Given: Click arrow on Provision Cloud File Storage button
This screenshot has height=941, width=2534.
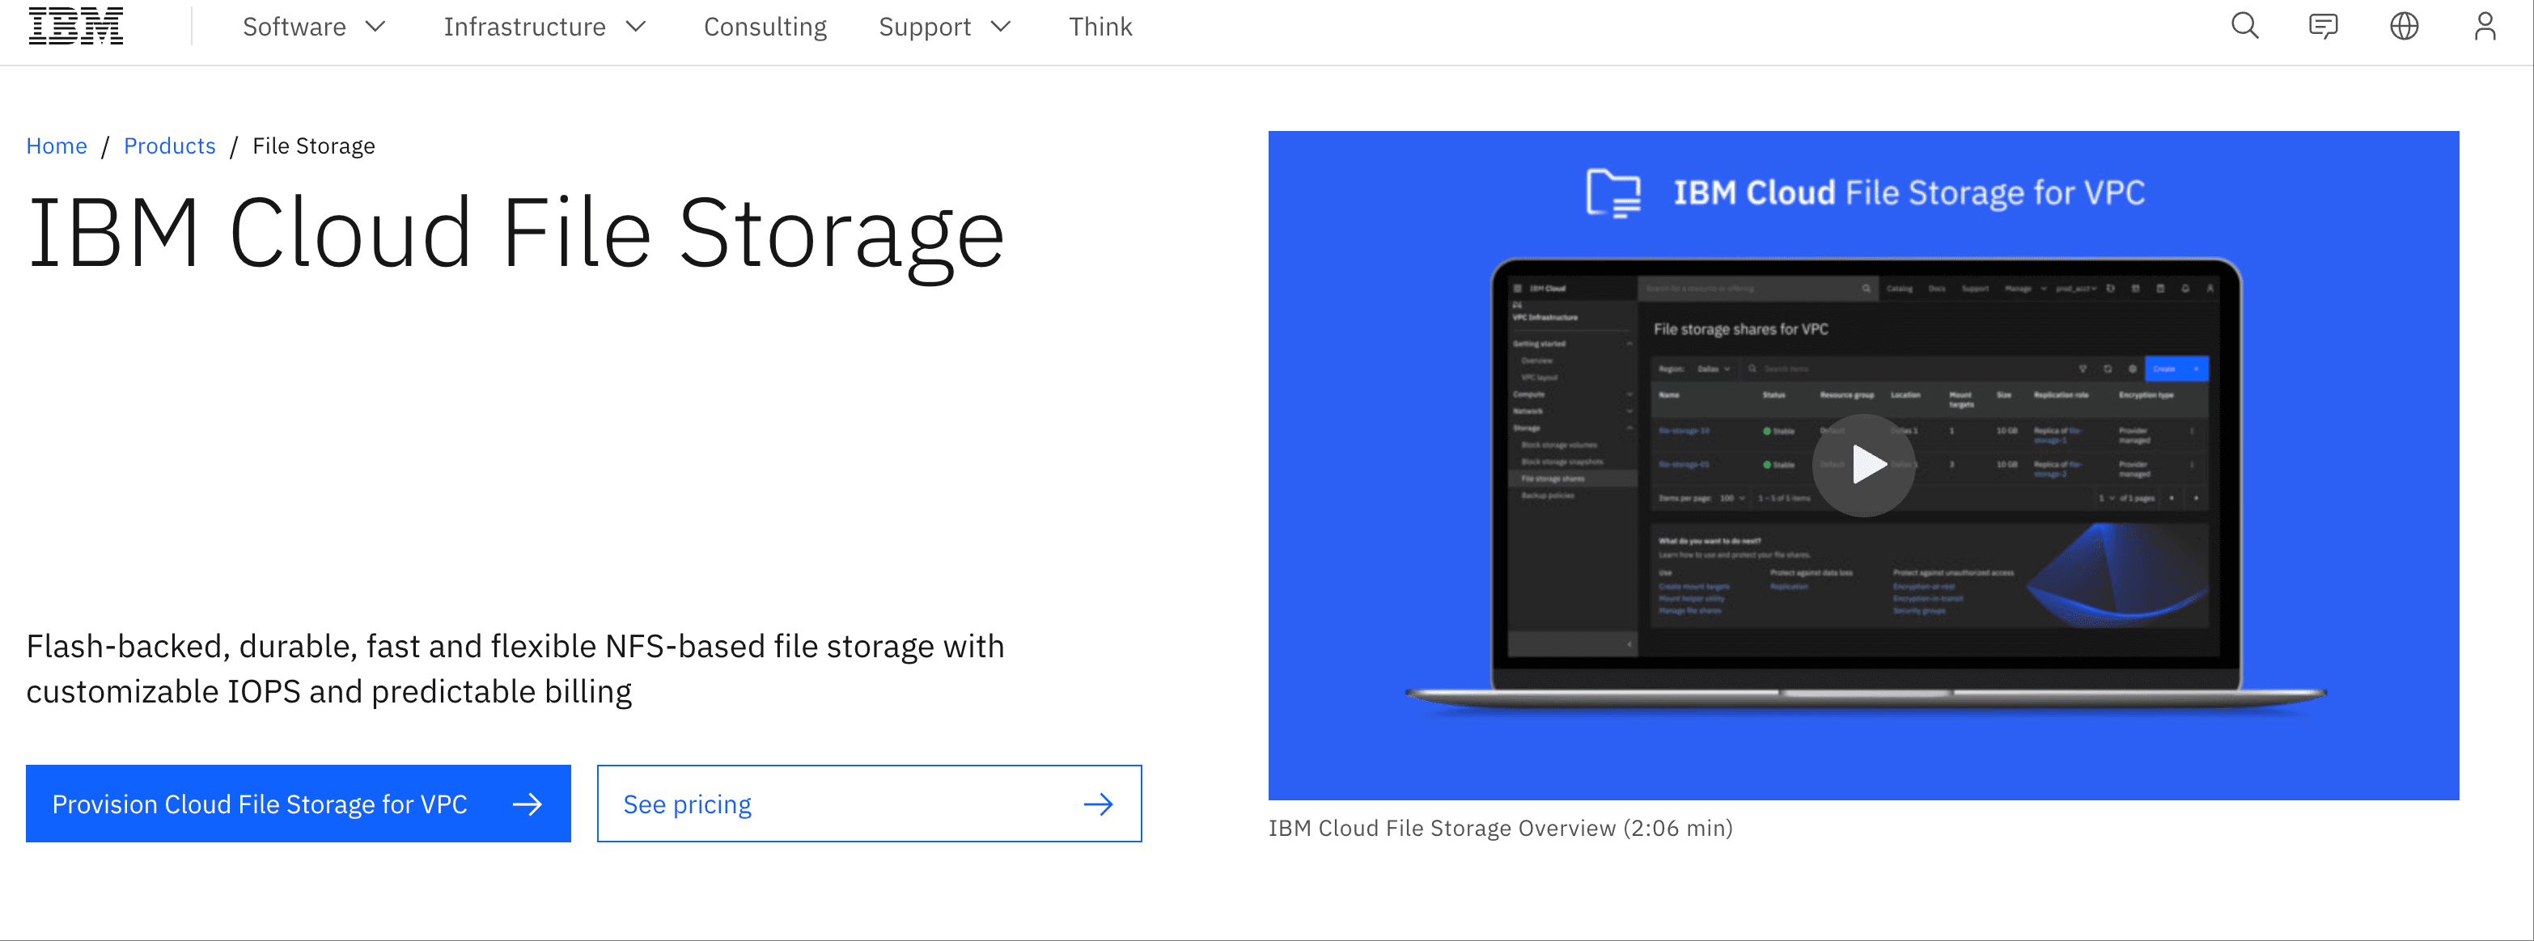Looking at the screenshot, I should click(528, 804).
